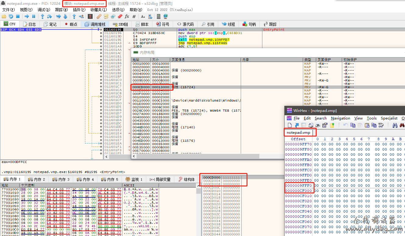The height and width of the screenshot is (236, 405).
Task: Select the 结构体 struct tab
Action: [187, 179]
